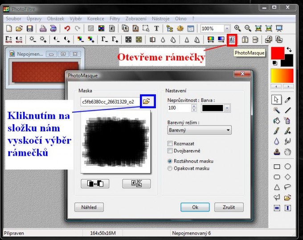The image size is (303, 240).
Task: Enable the Dvojbarevně checkbox
Action: 170,151
